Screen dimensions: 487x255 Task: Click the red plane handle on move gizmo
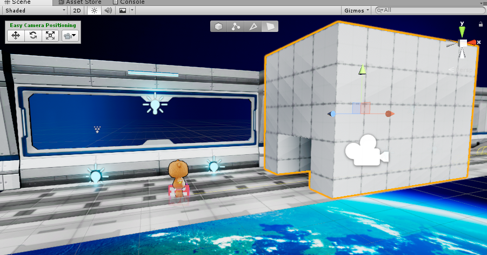coord(365,108)
